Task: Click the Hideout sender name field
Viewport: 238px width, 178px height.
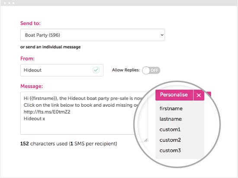Action: pos(62,70)
